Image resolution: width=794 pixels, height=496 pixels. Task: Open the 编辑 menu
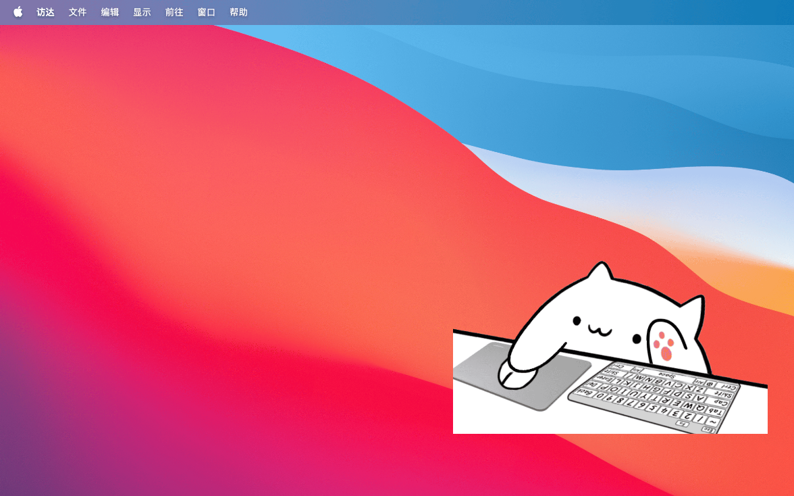(x=109, y=11)
